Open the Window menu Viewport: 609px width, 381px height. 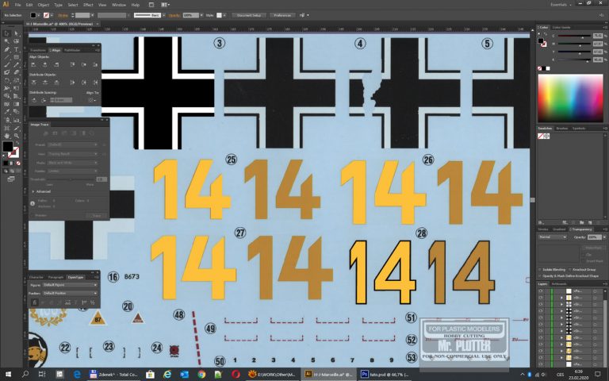click(x=118, y=5)
